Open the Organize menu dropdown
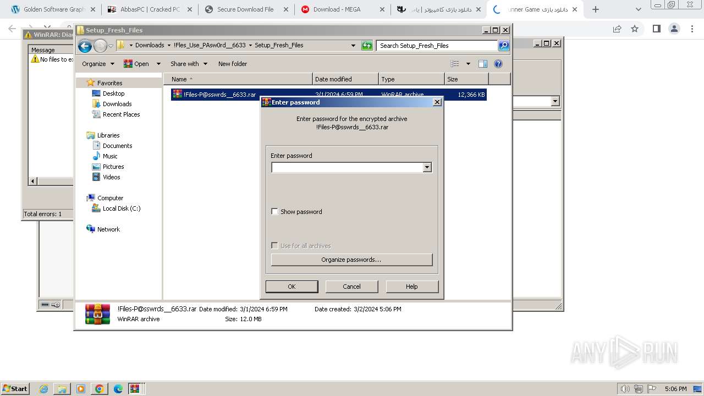This screenshot has width=704, height=396. [x=98, y=64]
